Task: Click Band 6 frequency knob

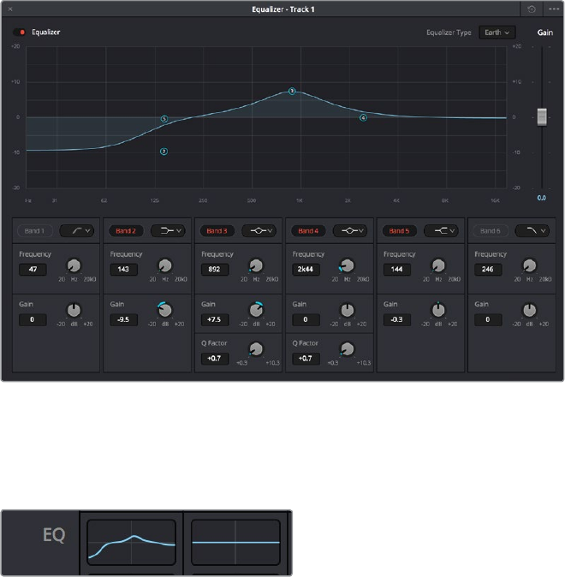Action: [529, 265]
